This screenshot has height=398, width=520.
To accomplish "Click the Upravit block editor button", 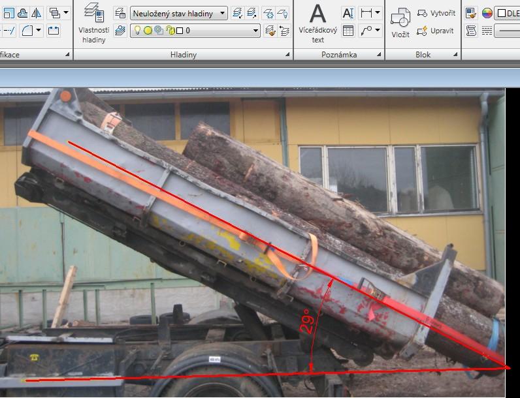I will coord(435,31).
